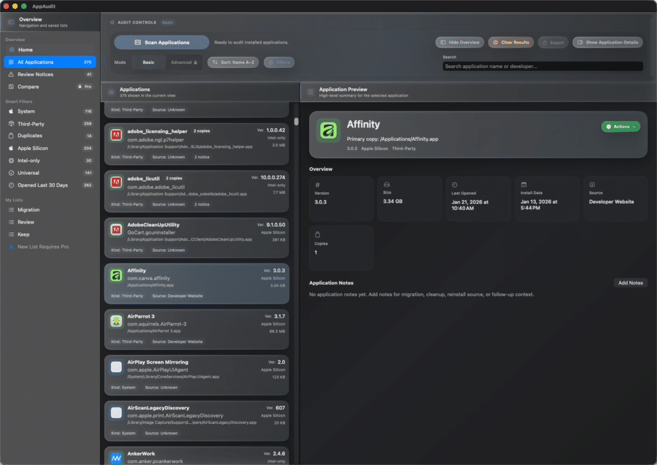Viewport: 657px width, 465px height.
Task: Select AirParrot 3 app icon
Action: point(117,321)
